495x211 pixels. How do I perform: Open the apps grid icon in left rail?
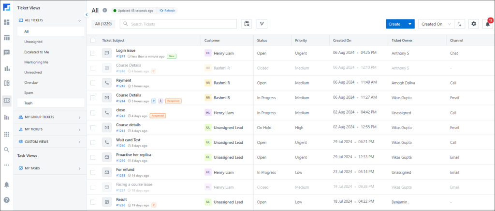(x=7, y=135)
